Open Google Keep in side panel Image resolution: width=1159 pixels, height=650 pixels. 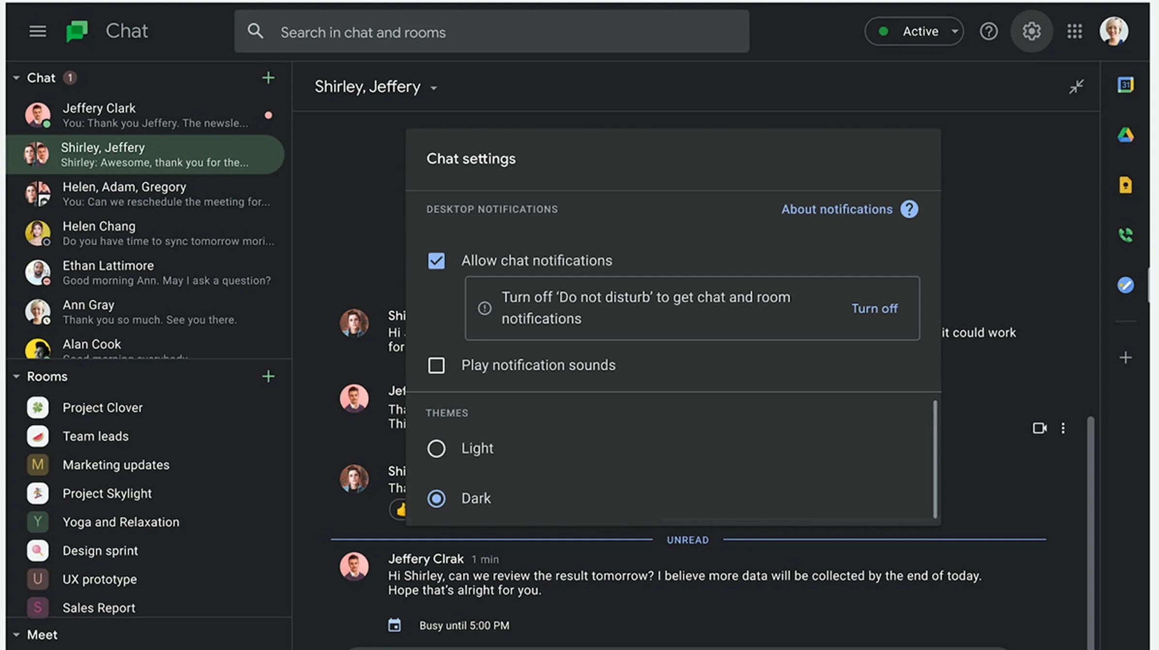coord(1125,185)
